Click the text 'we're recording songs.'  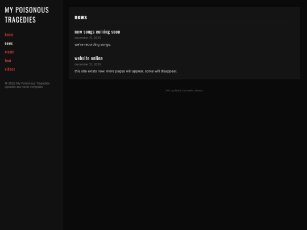click(x=93, y=45)
